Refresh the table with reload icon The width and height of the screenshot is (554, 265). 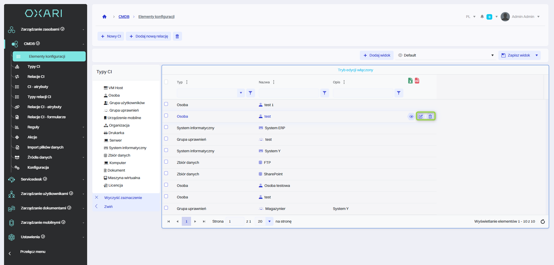[542, 221]
